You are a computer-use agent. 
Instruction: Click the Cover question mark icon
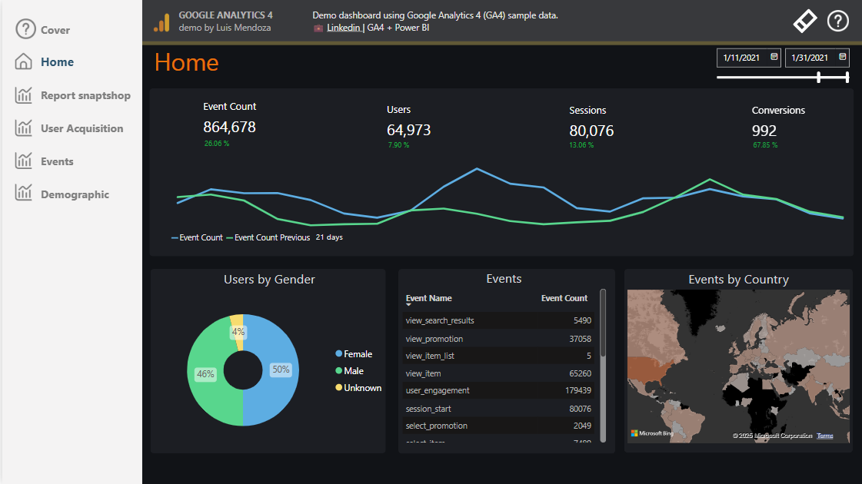tap(25, 29)
